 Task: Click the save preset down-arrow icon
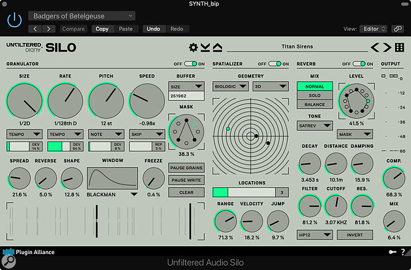[x=206, y=48]
